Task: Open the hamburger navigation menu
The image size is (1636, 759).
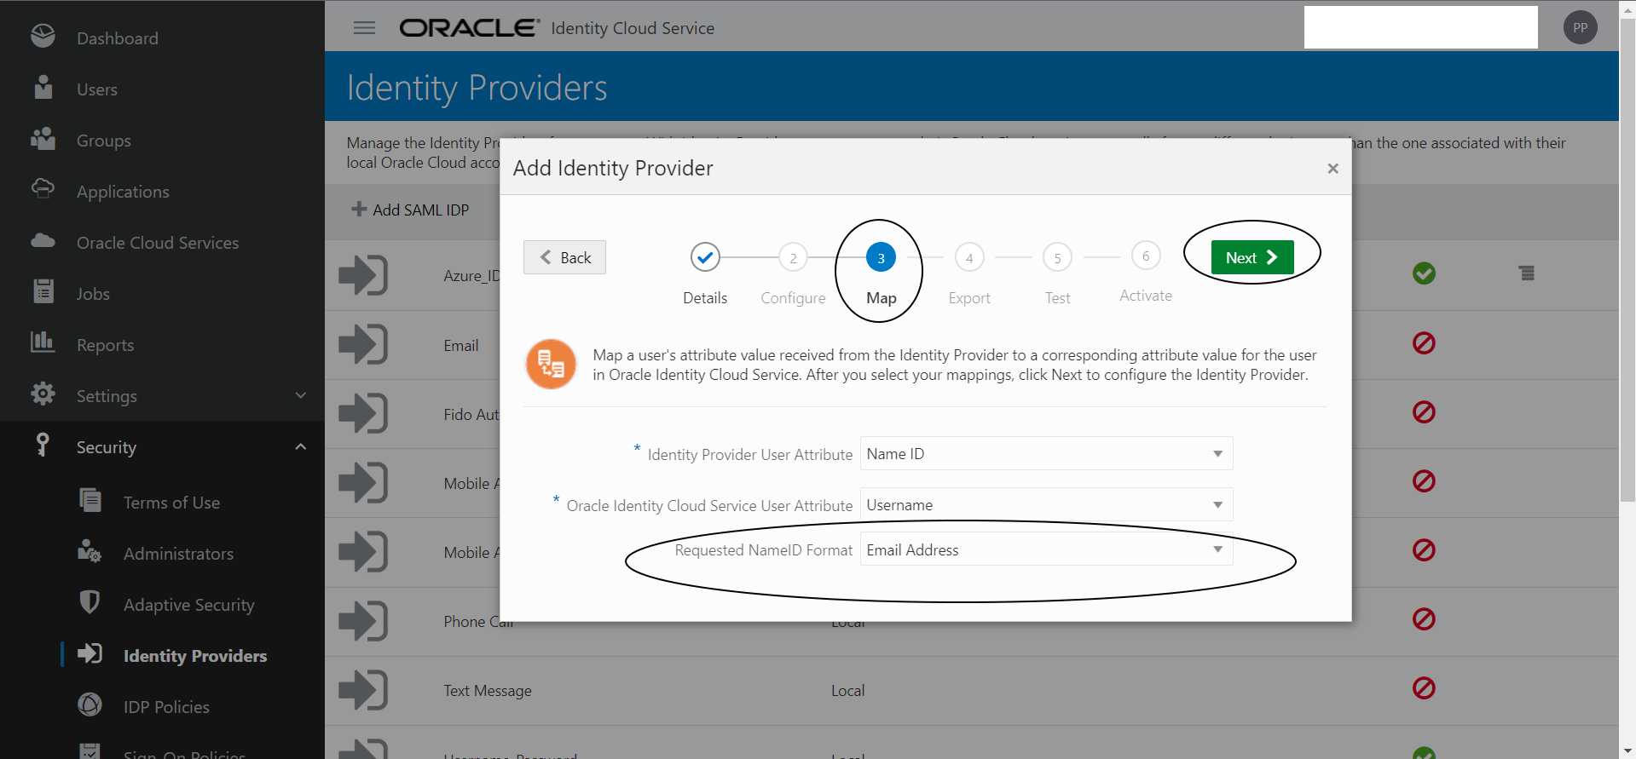Action: tap(364, 28)
